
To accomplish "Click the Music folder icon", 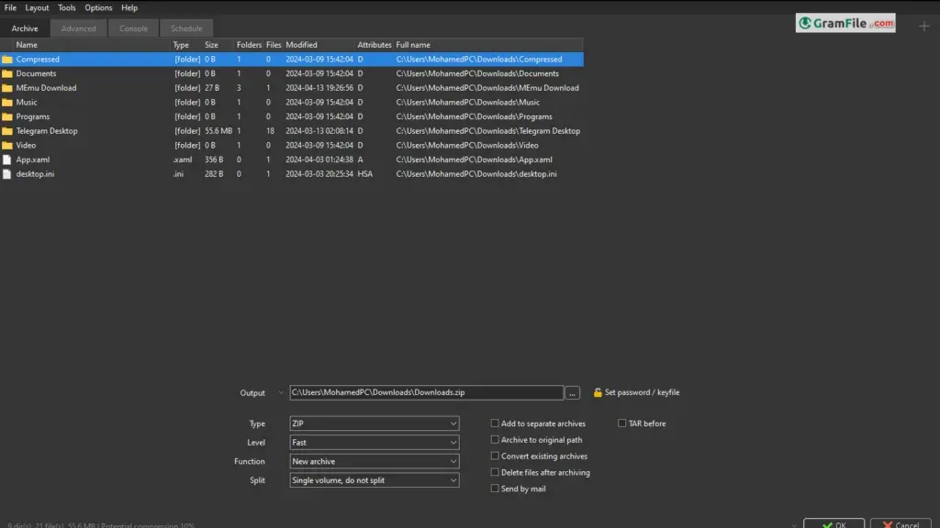I will [x=7, y=103].
